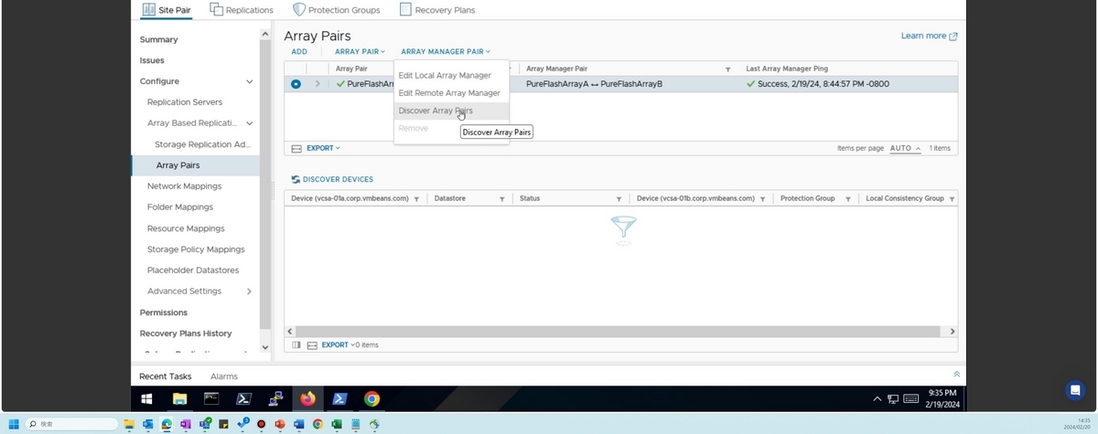This screenshot has width=1098, height=434.
Task: Open Storage Replication Adapters
Action: 202,144
